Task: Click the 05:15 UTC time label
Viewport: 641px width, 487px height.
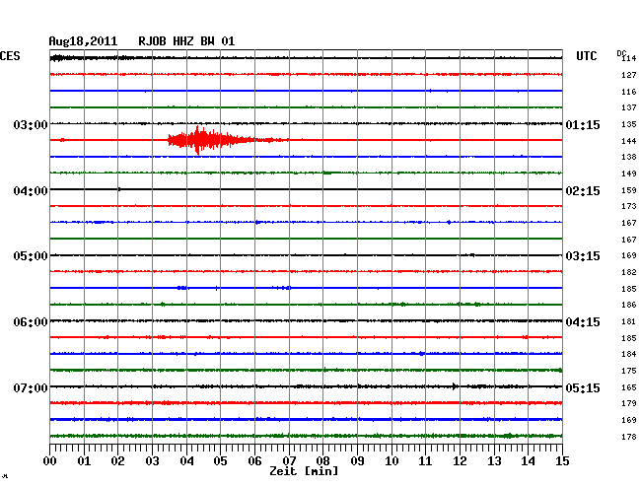Action: click(x=583, y=387)
